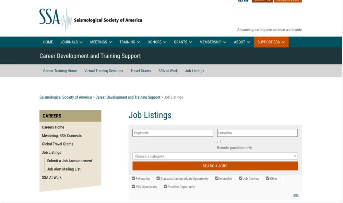343x203 pixels.
Task: Uncheck the PhD Opportunity checkbox
Action: click(x=133, y=186)
